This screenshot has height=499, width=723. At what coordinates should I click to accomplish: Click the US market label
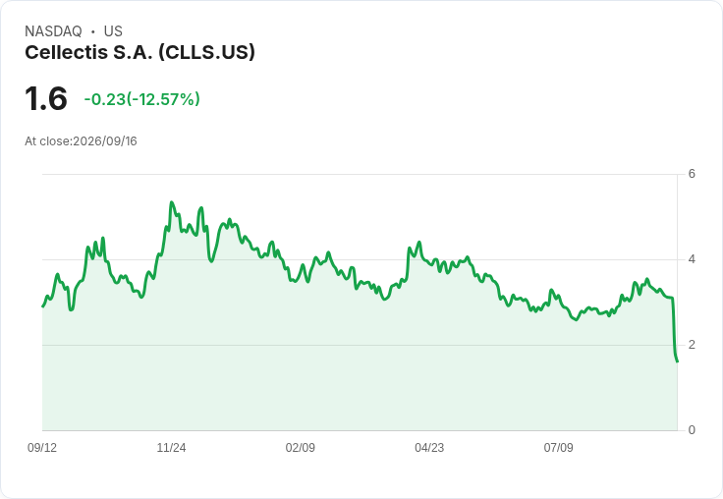click(113, 31)
